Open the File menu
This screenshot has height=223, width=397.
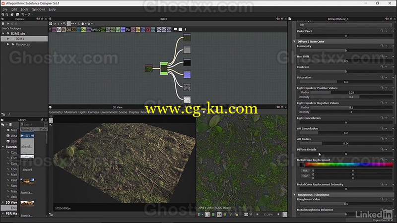pyautogui.click(x=5, y=9)
